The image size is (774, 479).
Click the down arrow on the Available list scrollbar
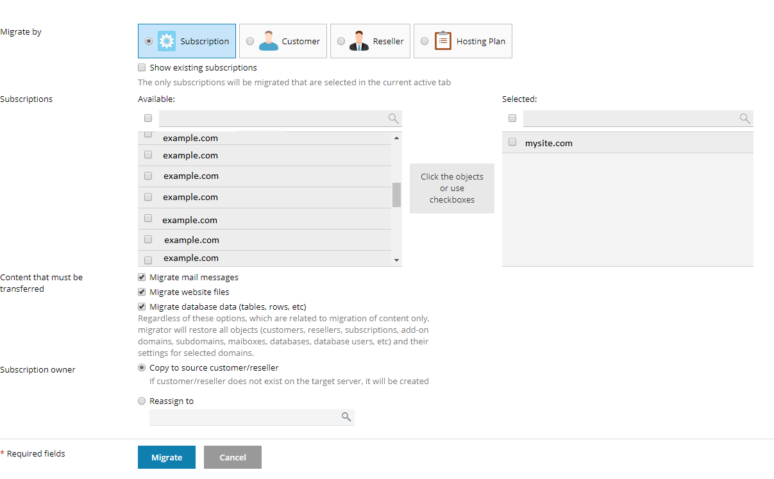[x=396, y=259]
